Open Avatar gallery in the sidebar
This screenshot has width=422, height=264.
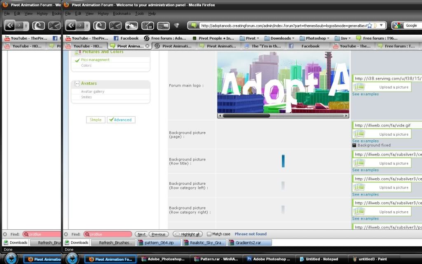click(x=93, y=92)
